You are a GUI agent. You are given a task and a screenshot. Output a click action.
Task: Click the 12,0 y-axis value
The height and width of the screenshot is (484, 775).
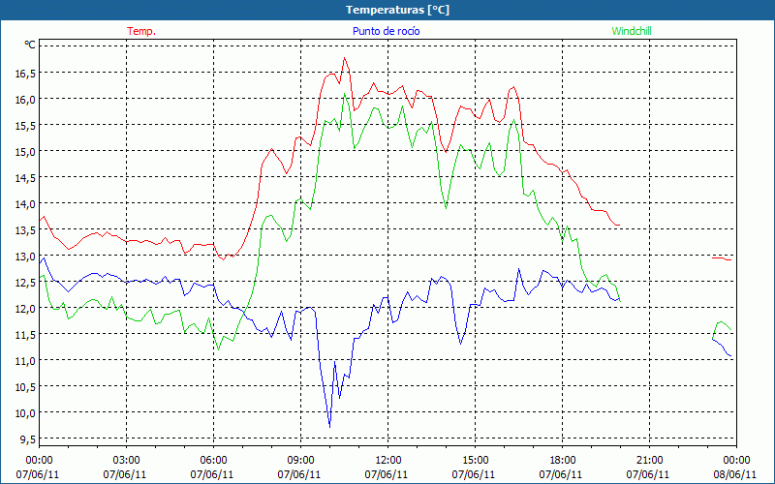tap(25, 309)
